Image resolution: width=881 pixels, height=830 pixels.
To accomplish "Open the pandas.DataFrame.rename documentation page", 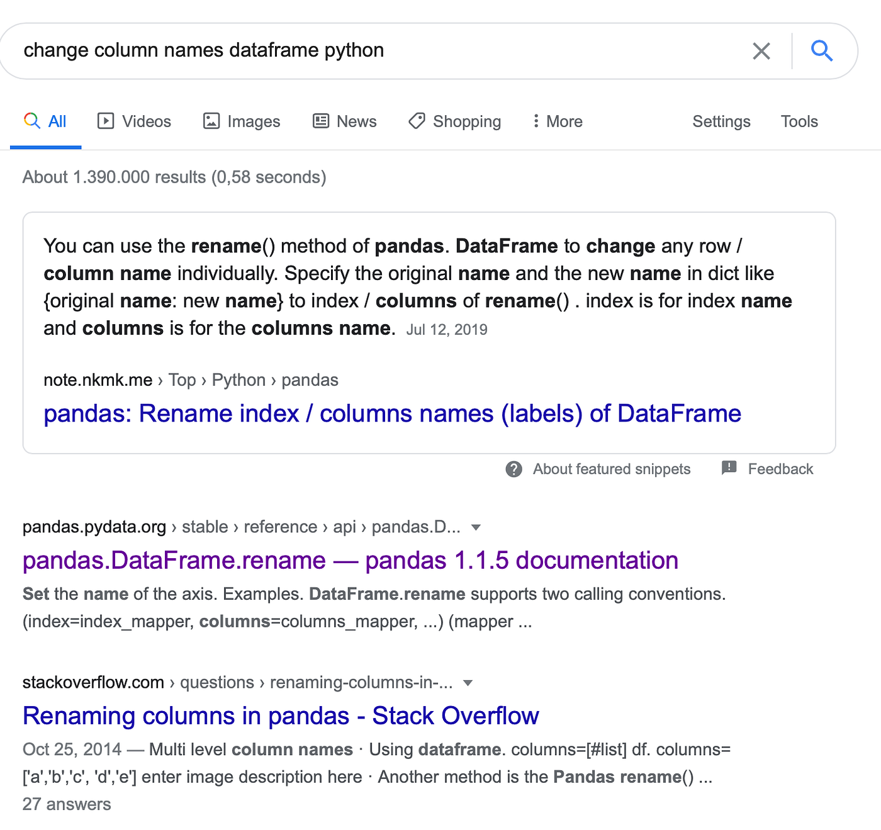I will 350,560.
